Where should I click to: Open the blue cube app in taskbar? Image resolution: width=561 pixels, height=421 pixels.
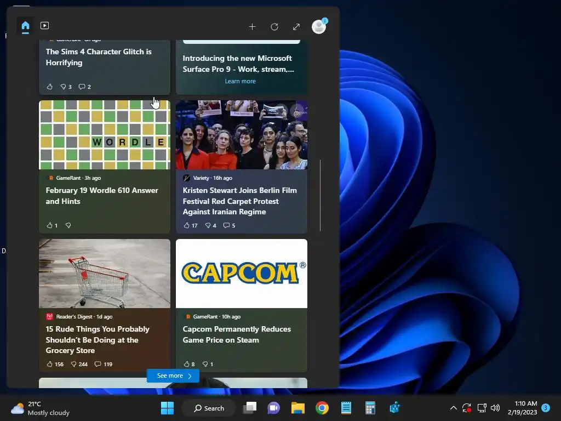[394, 408]
